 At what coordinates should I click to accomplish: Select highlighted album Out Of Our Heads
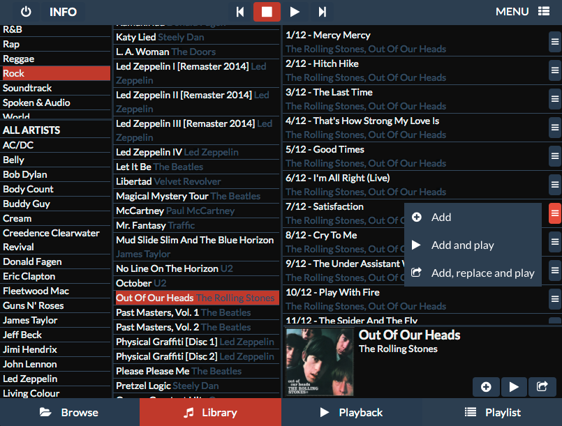coord(196,298)
